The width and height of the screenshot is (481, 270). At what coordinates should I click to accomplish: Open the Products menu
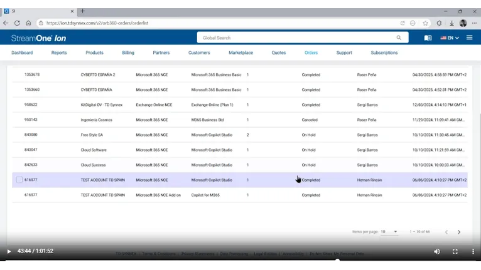[94, 53]
